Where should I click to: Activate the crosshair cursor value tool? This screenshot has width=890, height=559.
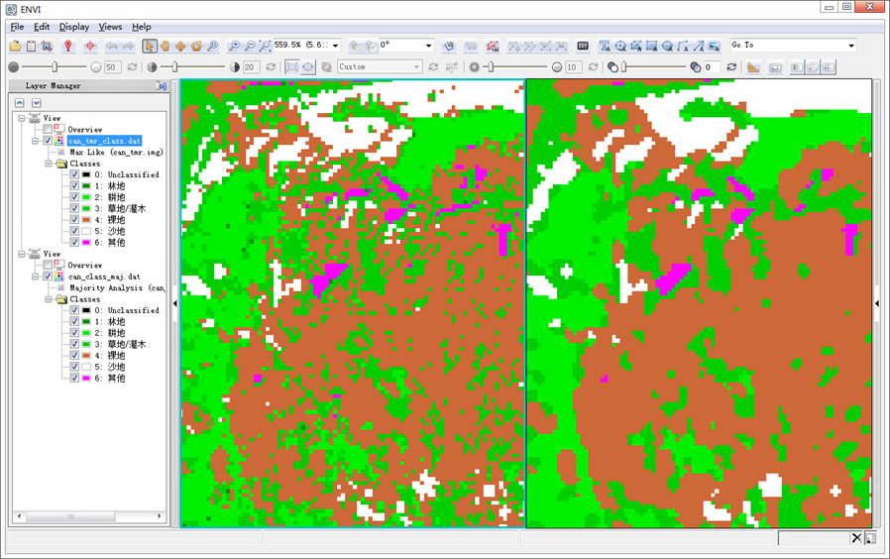coord(90,46)
